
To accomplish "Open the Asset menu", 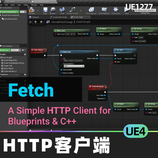I will tap(12, 5).
